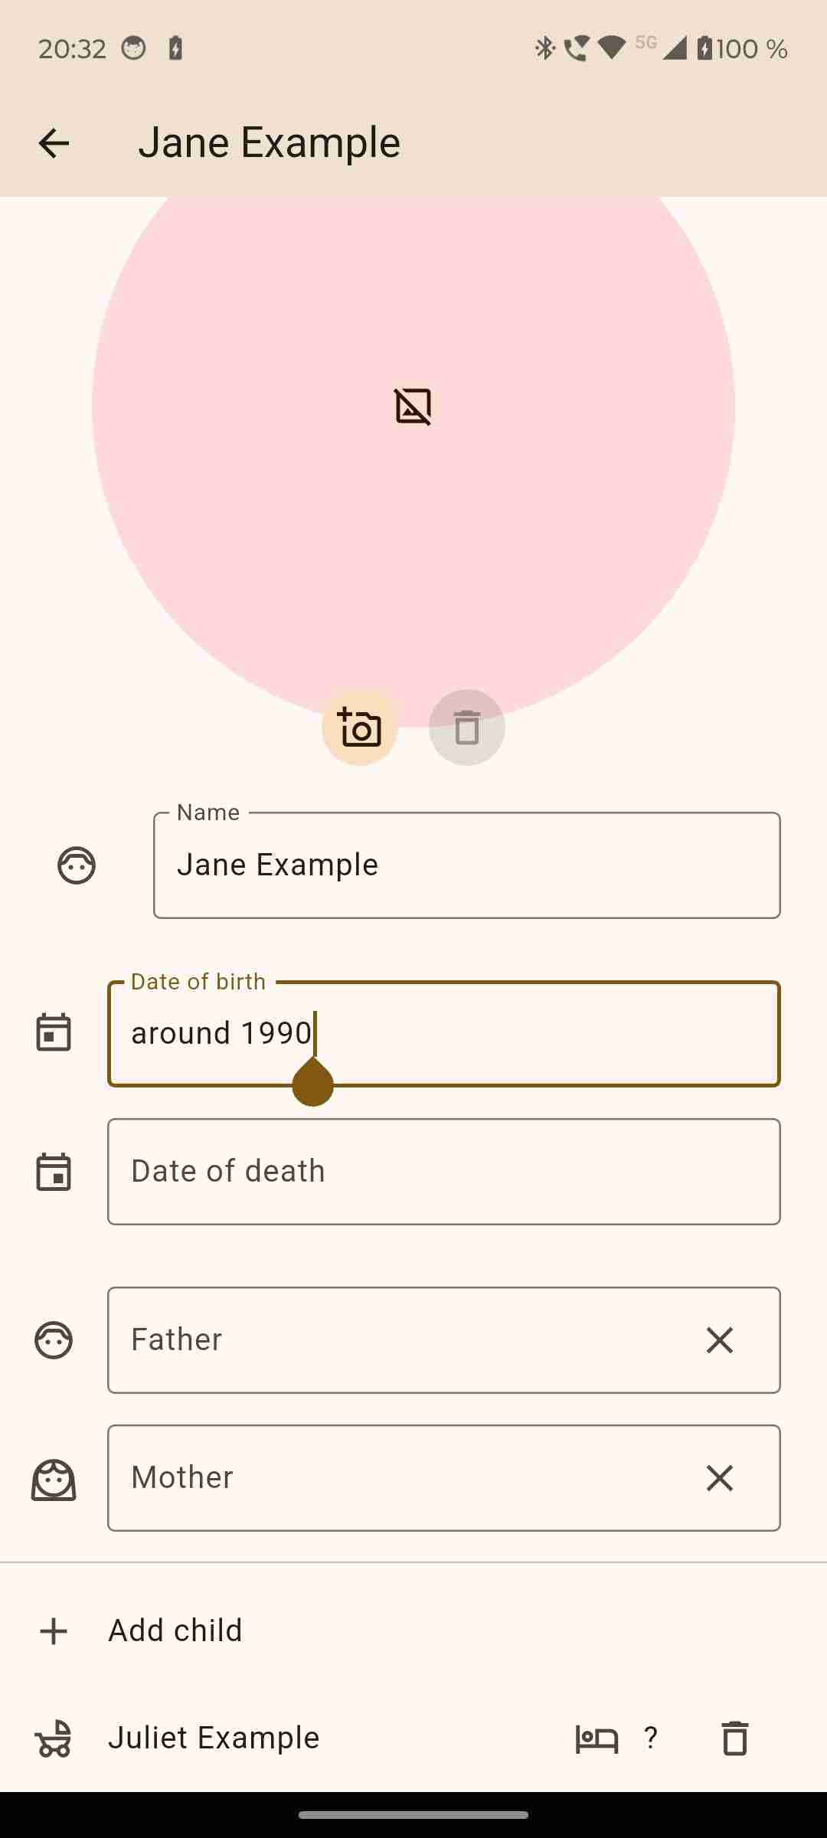Clear the Father field
Viewport: 827px width, 1838px height.
pos(719,1339)
